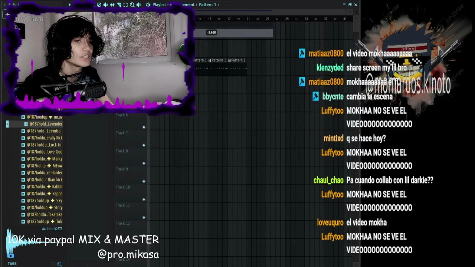
Task: Click chat username 'loveuquro'
Action: pyautogui.click(x=330, y=223)
